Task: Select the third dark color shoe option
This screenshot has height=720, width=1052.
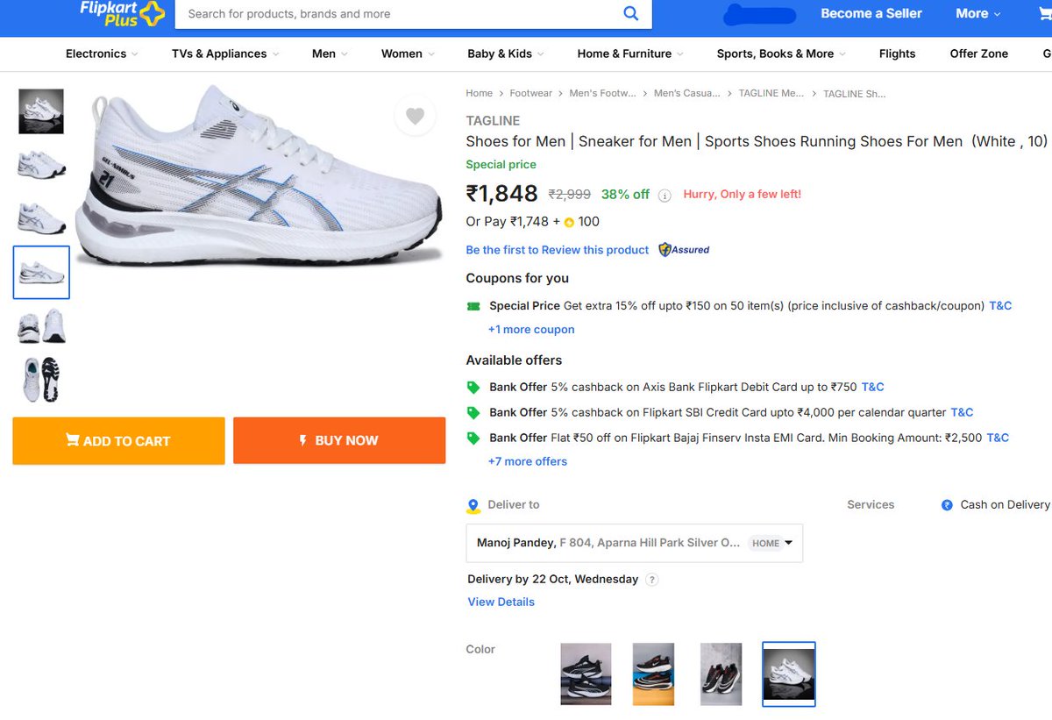Action: (x=721, y=674)
